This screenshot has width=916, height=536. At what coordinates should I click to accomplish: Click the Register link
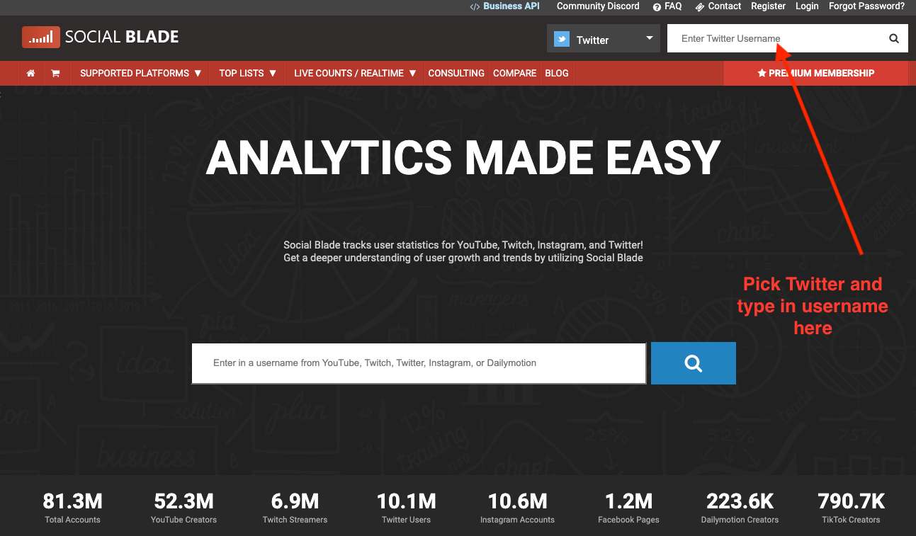click(x=769, y=6)
